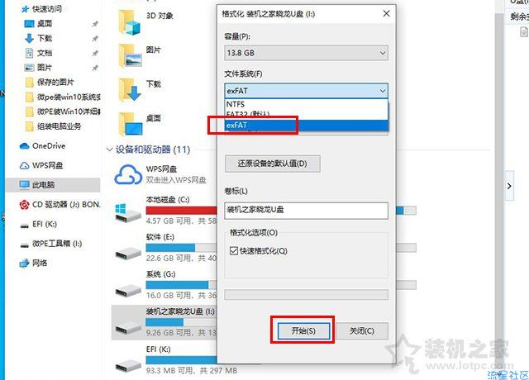Click the 软件 (E:) drive usage bar

point(182,248)
